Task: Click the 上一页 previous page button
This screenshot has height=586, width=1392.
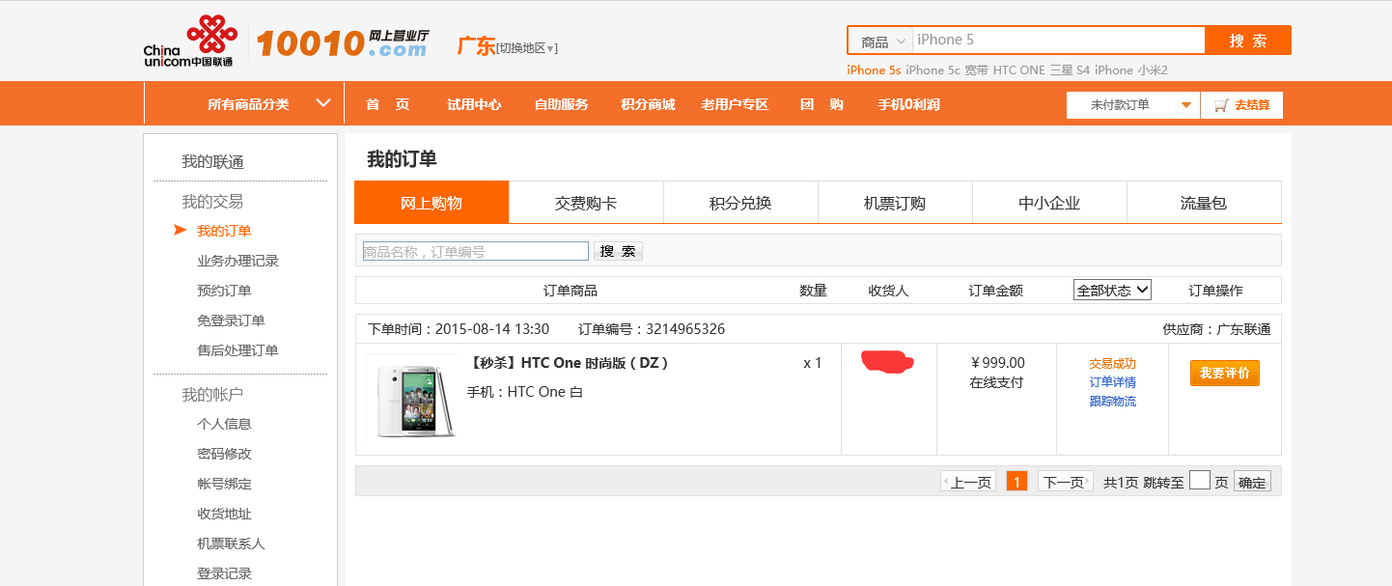Action: coord(968,482)
